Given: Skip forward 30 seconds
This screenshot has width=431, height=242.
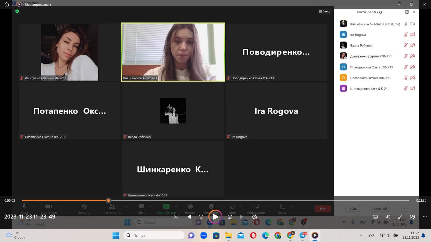Looking at the screenshot, I should tap(230, 217).
